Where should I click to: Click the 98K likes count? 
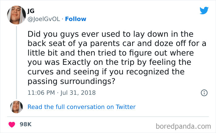pos(25,124)
